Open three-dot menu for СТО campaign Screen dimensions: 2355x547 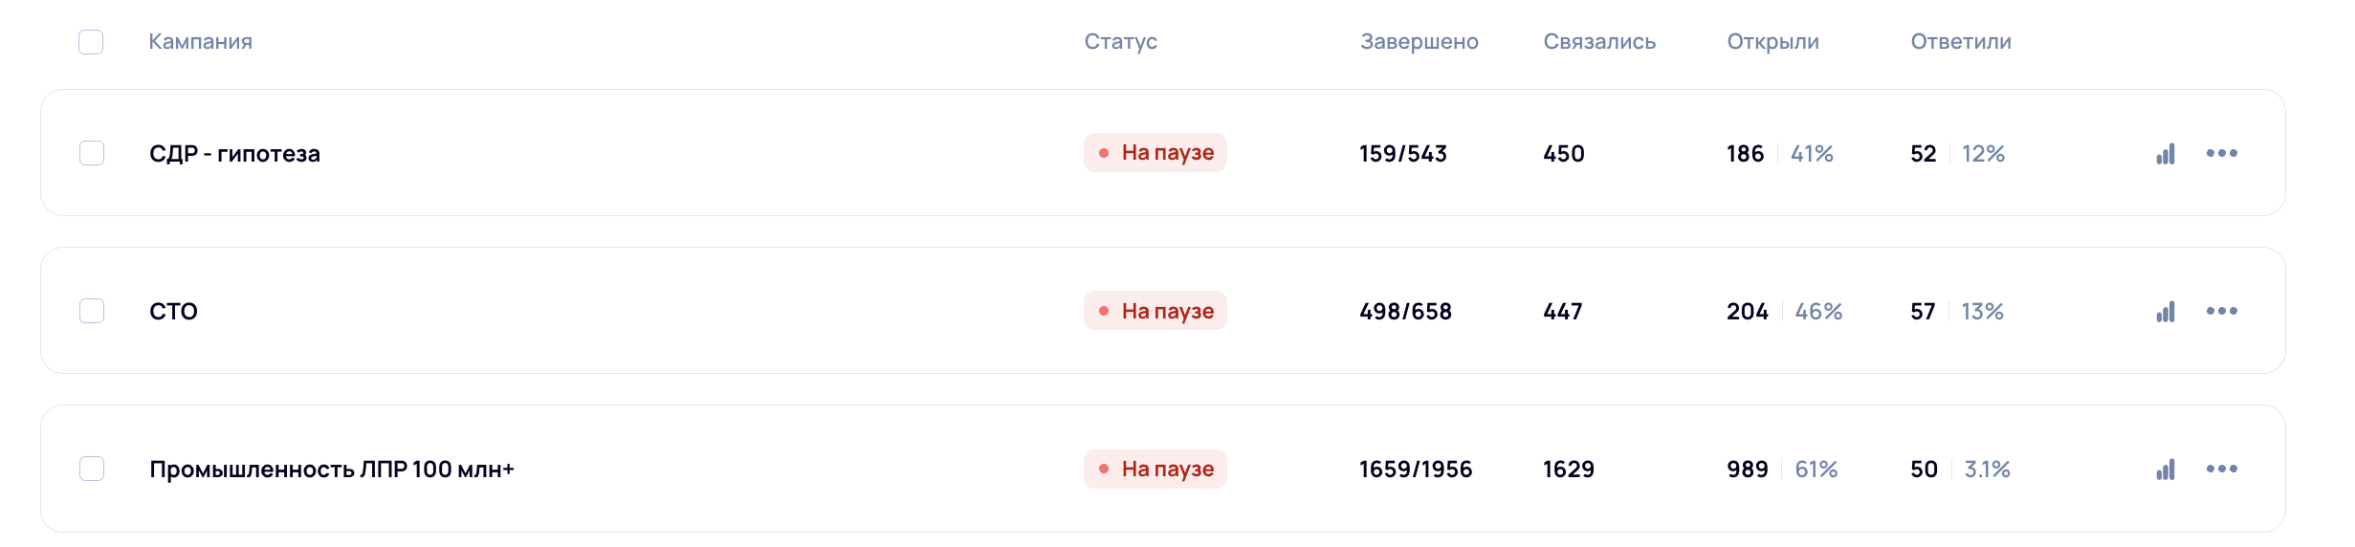click(x=2221, y=311)
